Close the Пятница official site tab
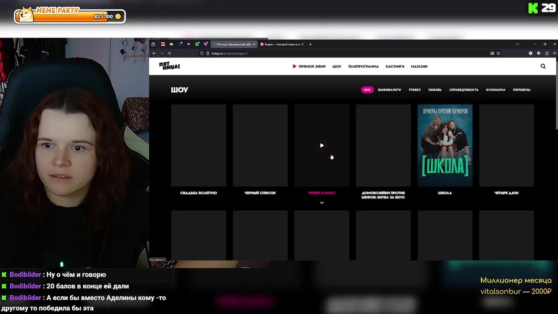Image resolution: width=558 pixels, height=314 pixels. [x=254, y=44]
